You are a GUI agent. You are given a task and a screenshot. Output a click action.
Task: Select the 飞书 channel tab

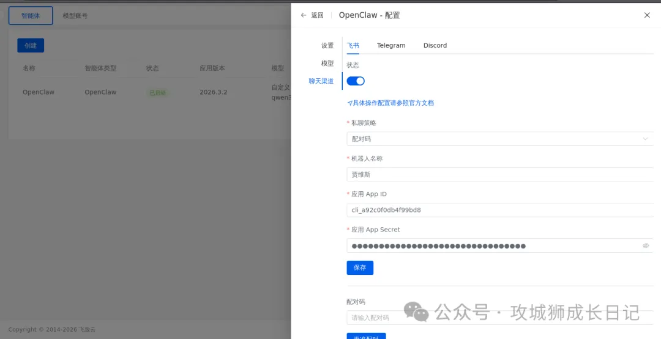pos(353,46)
